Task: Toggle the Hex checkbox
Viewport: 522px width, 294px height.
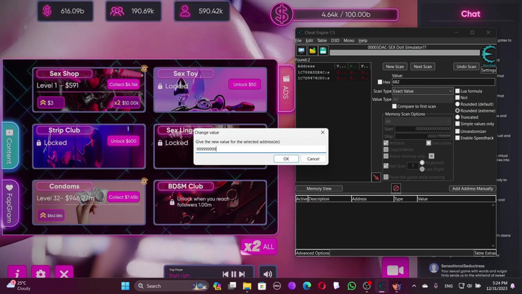Action: pyautogui.click(x=380, y=82)
